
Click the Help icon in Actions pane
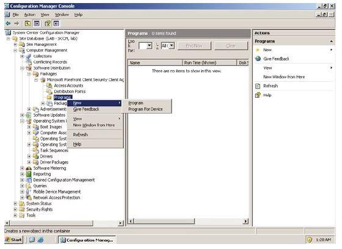[258, 95]
